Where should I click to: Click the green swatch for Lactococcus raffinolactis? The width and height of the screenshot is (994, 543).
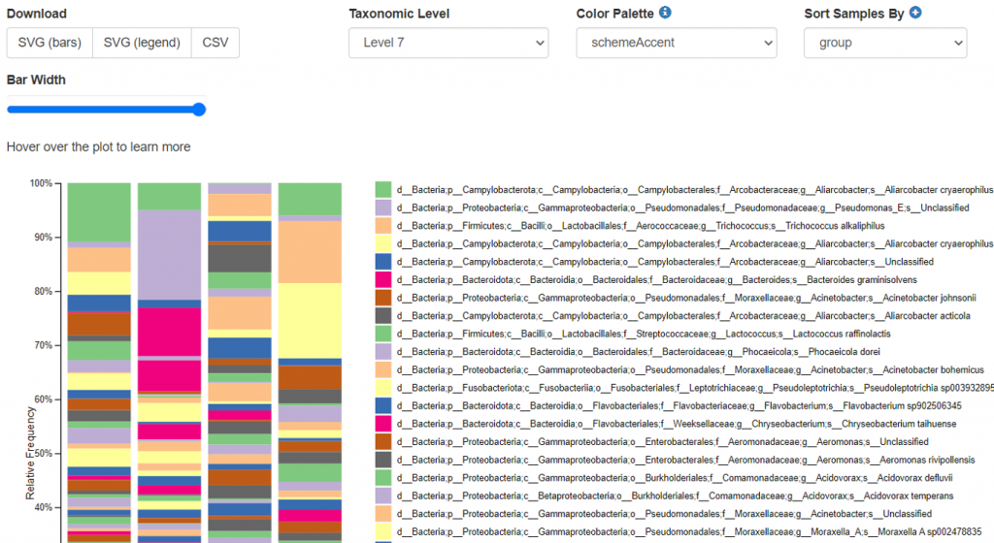point(382,334)
